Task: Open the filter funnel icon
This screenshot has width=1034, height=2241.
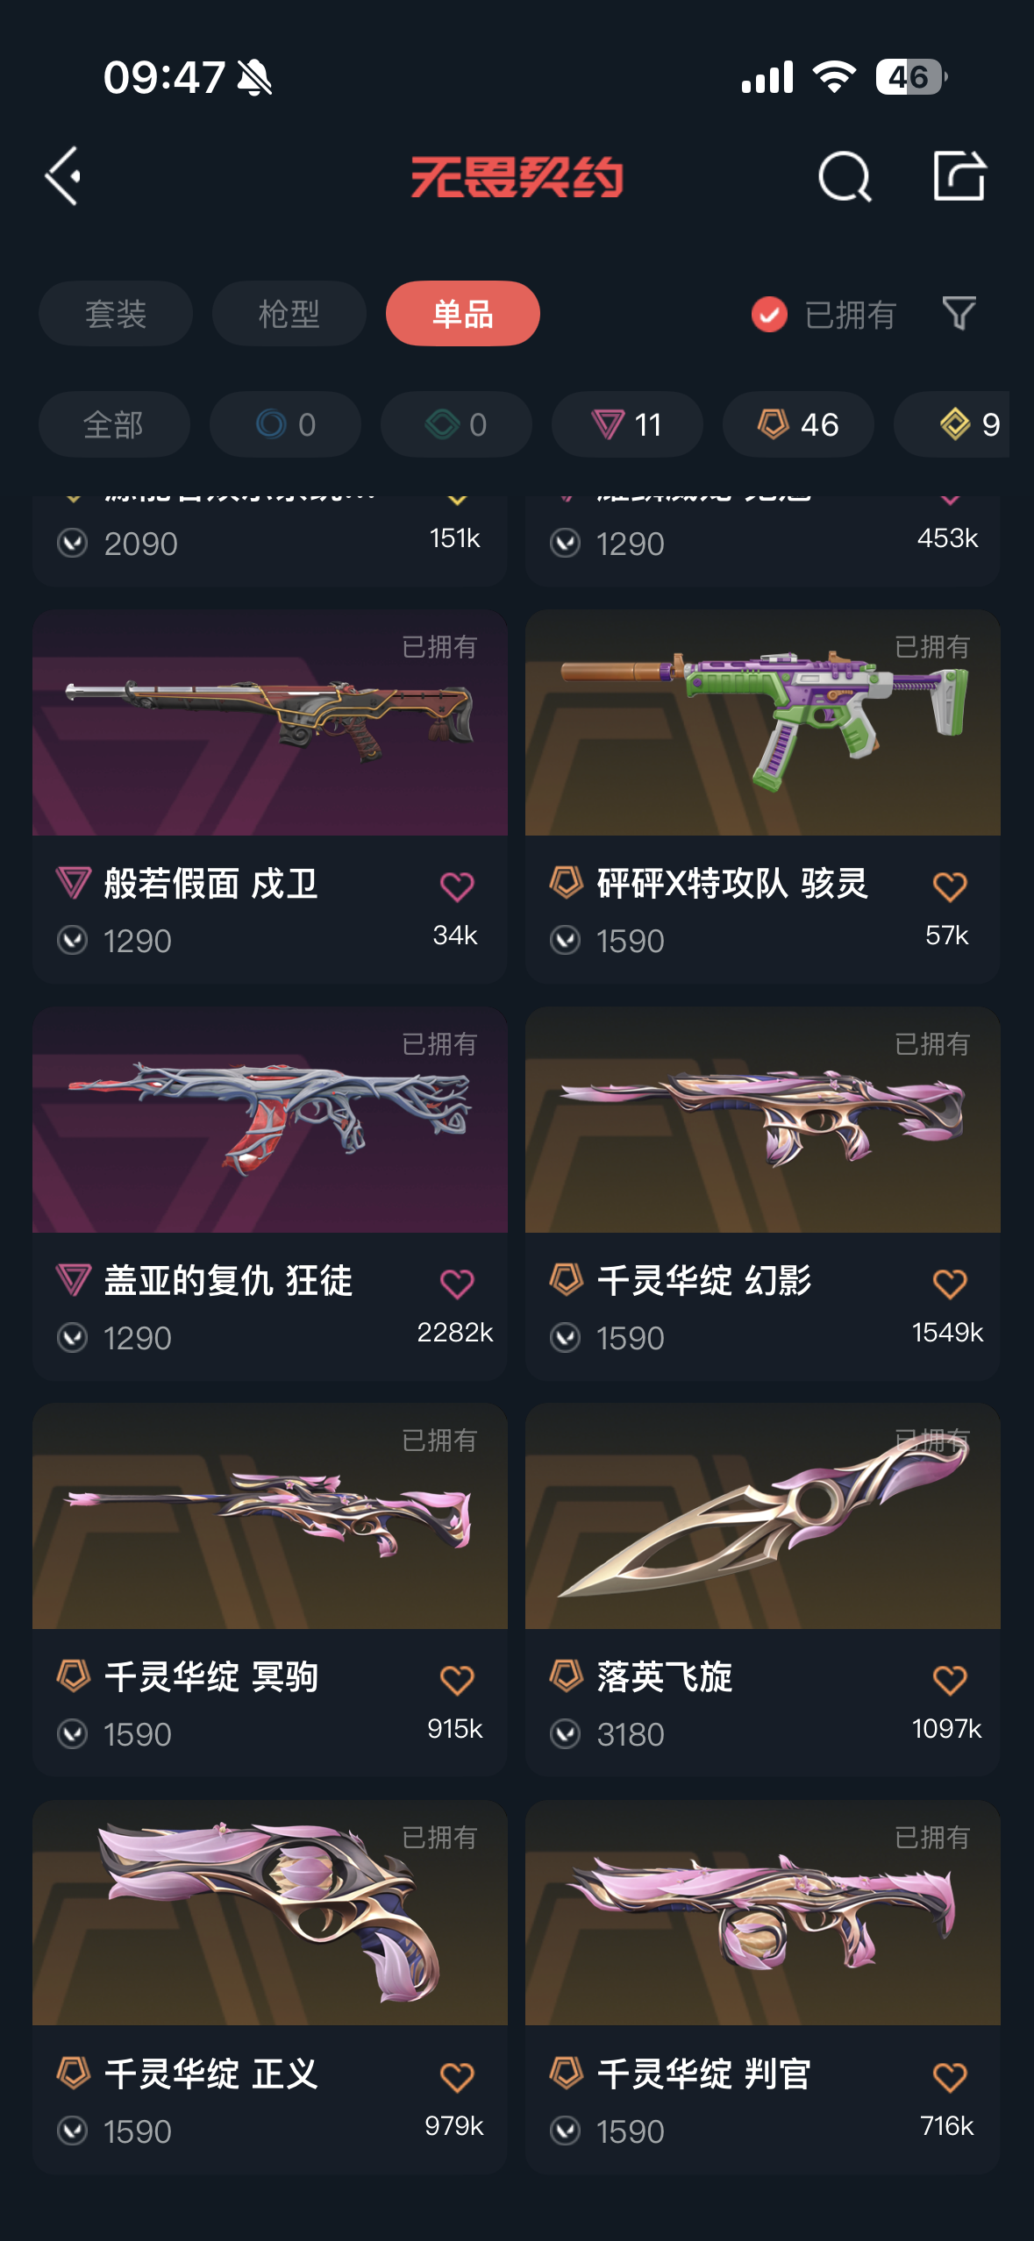Action: (x=959, y=313)
